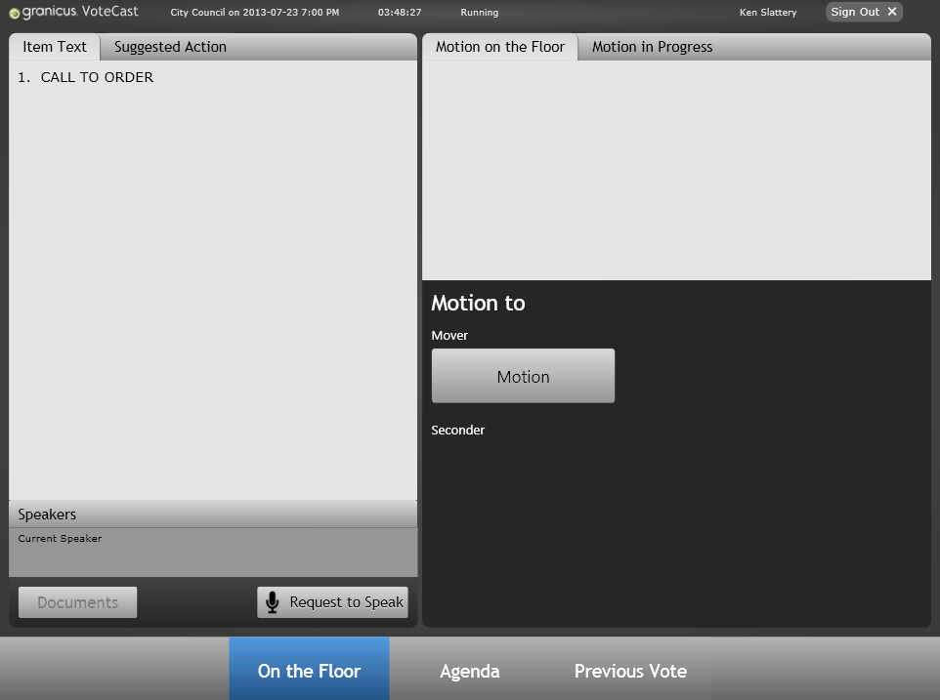Switch to the Suggested Action tab
Screen dimensions: 940x700
[169, 46]
